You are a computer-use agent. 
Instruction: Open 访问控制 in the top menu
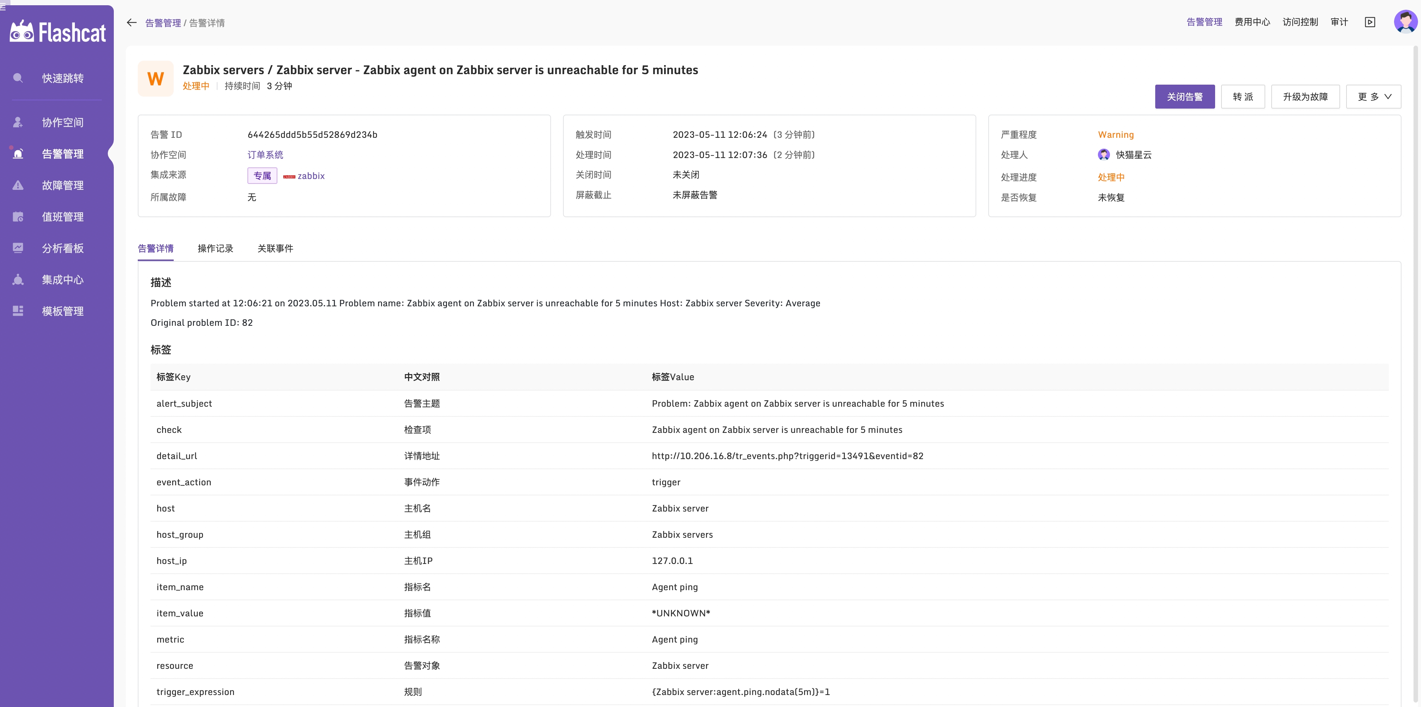click(1300, 22)
